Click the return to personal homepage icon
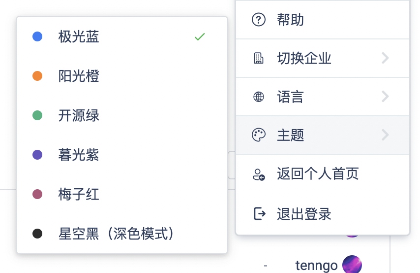 [x=259, y=174]
